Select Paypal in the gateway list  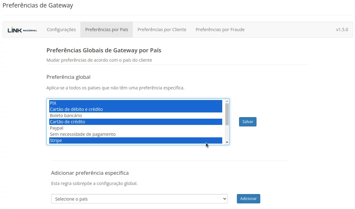(x=136, y=128)
